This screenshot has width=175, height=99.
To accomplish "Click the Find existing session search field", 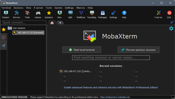I will [x=111, y=58].
